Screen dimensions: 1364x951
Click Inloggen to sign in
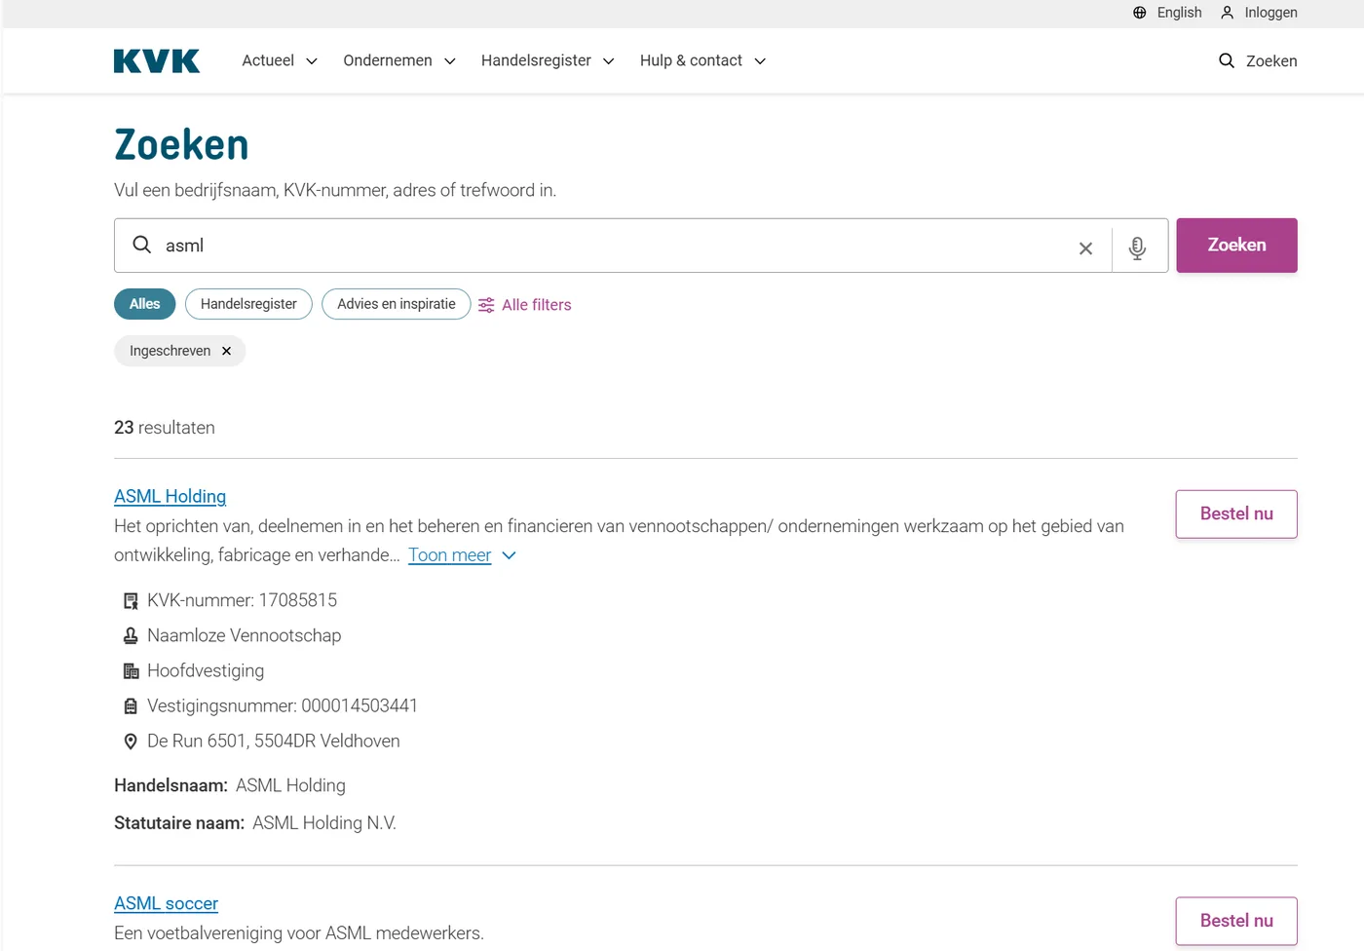1270,13
